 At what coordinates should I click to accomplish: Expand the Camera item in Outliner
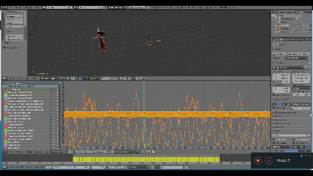coord(276,29)
